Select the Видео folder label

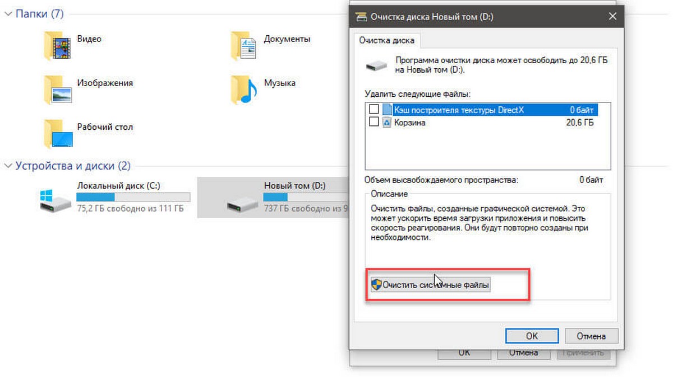(x=89, y=39)
